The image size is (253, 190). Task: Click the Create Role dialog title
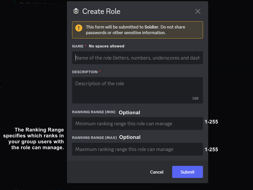pos(101,11)
